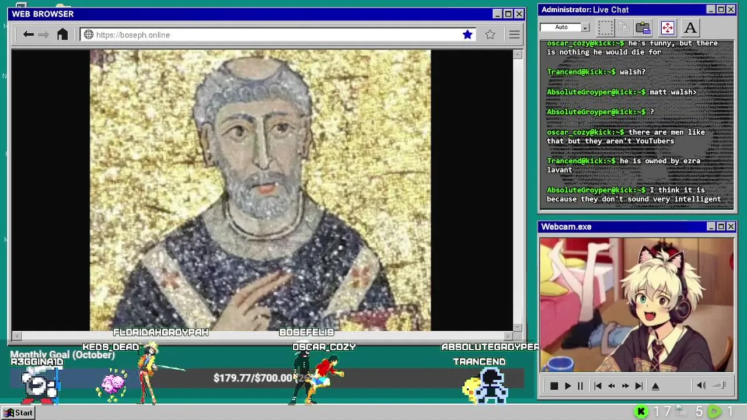Open the Auto dropdown in Live Chat
The width and height of the screenshot is (747, 420).
(x=565, y=27)
